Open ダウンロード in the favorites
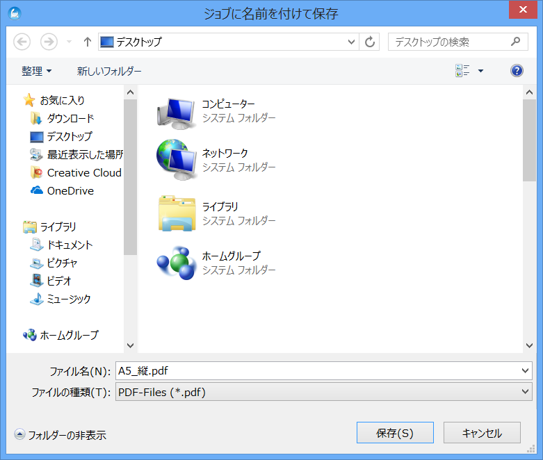 pyautogui.click(x=70, y=118)
